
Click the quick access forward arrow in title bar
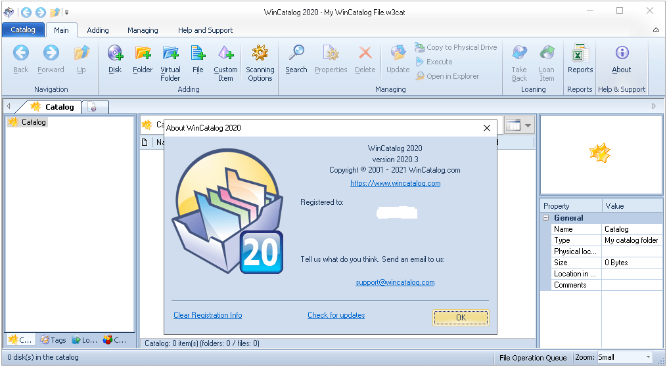(40, 12)
